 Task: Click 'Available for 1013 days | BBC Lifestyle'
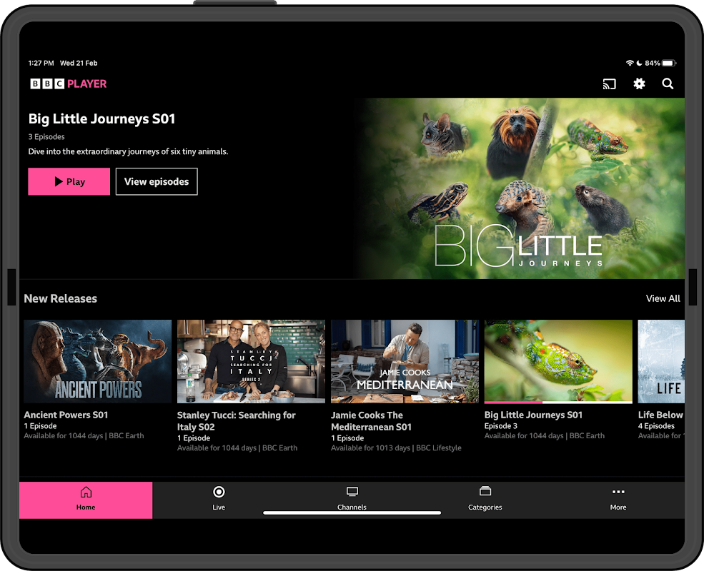(396, 448)
